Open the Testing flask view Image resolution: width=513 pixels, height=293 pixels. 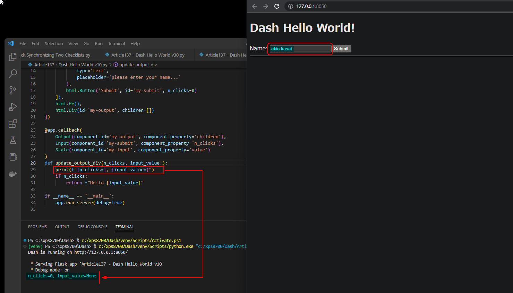[x=13, y=140]
